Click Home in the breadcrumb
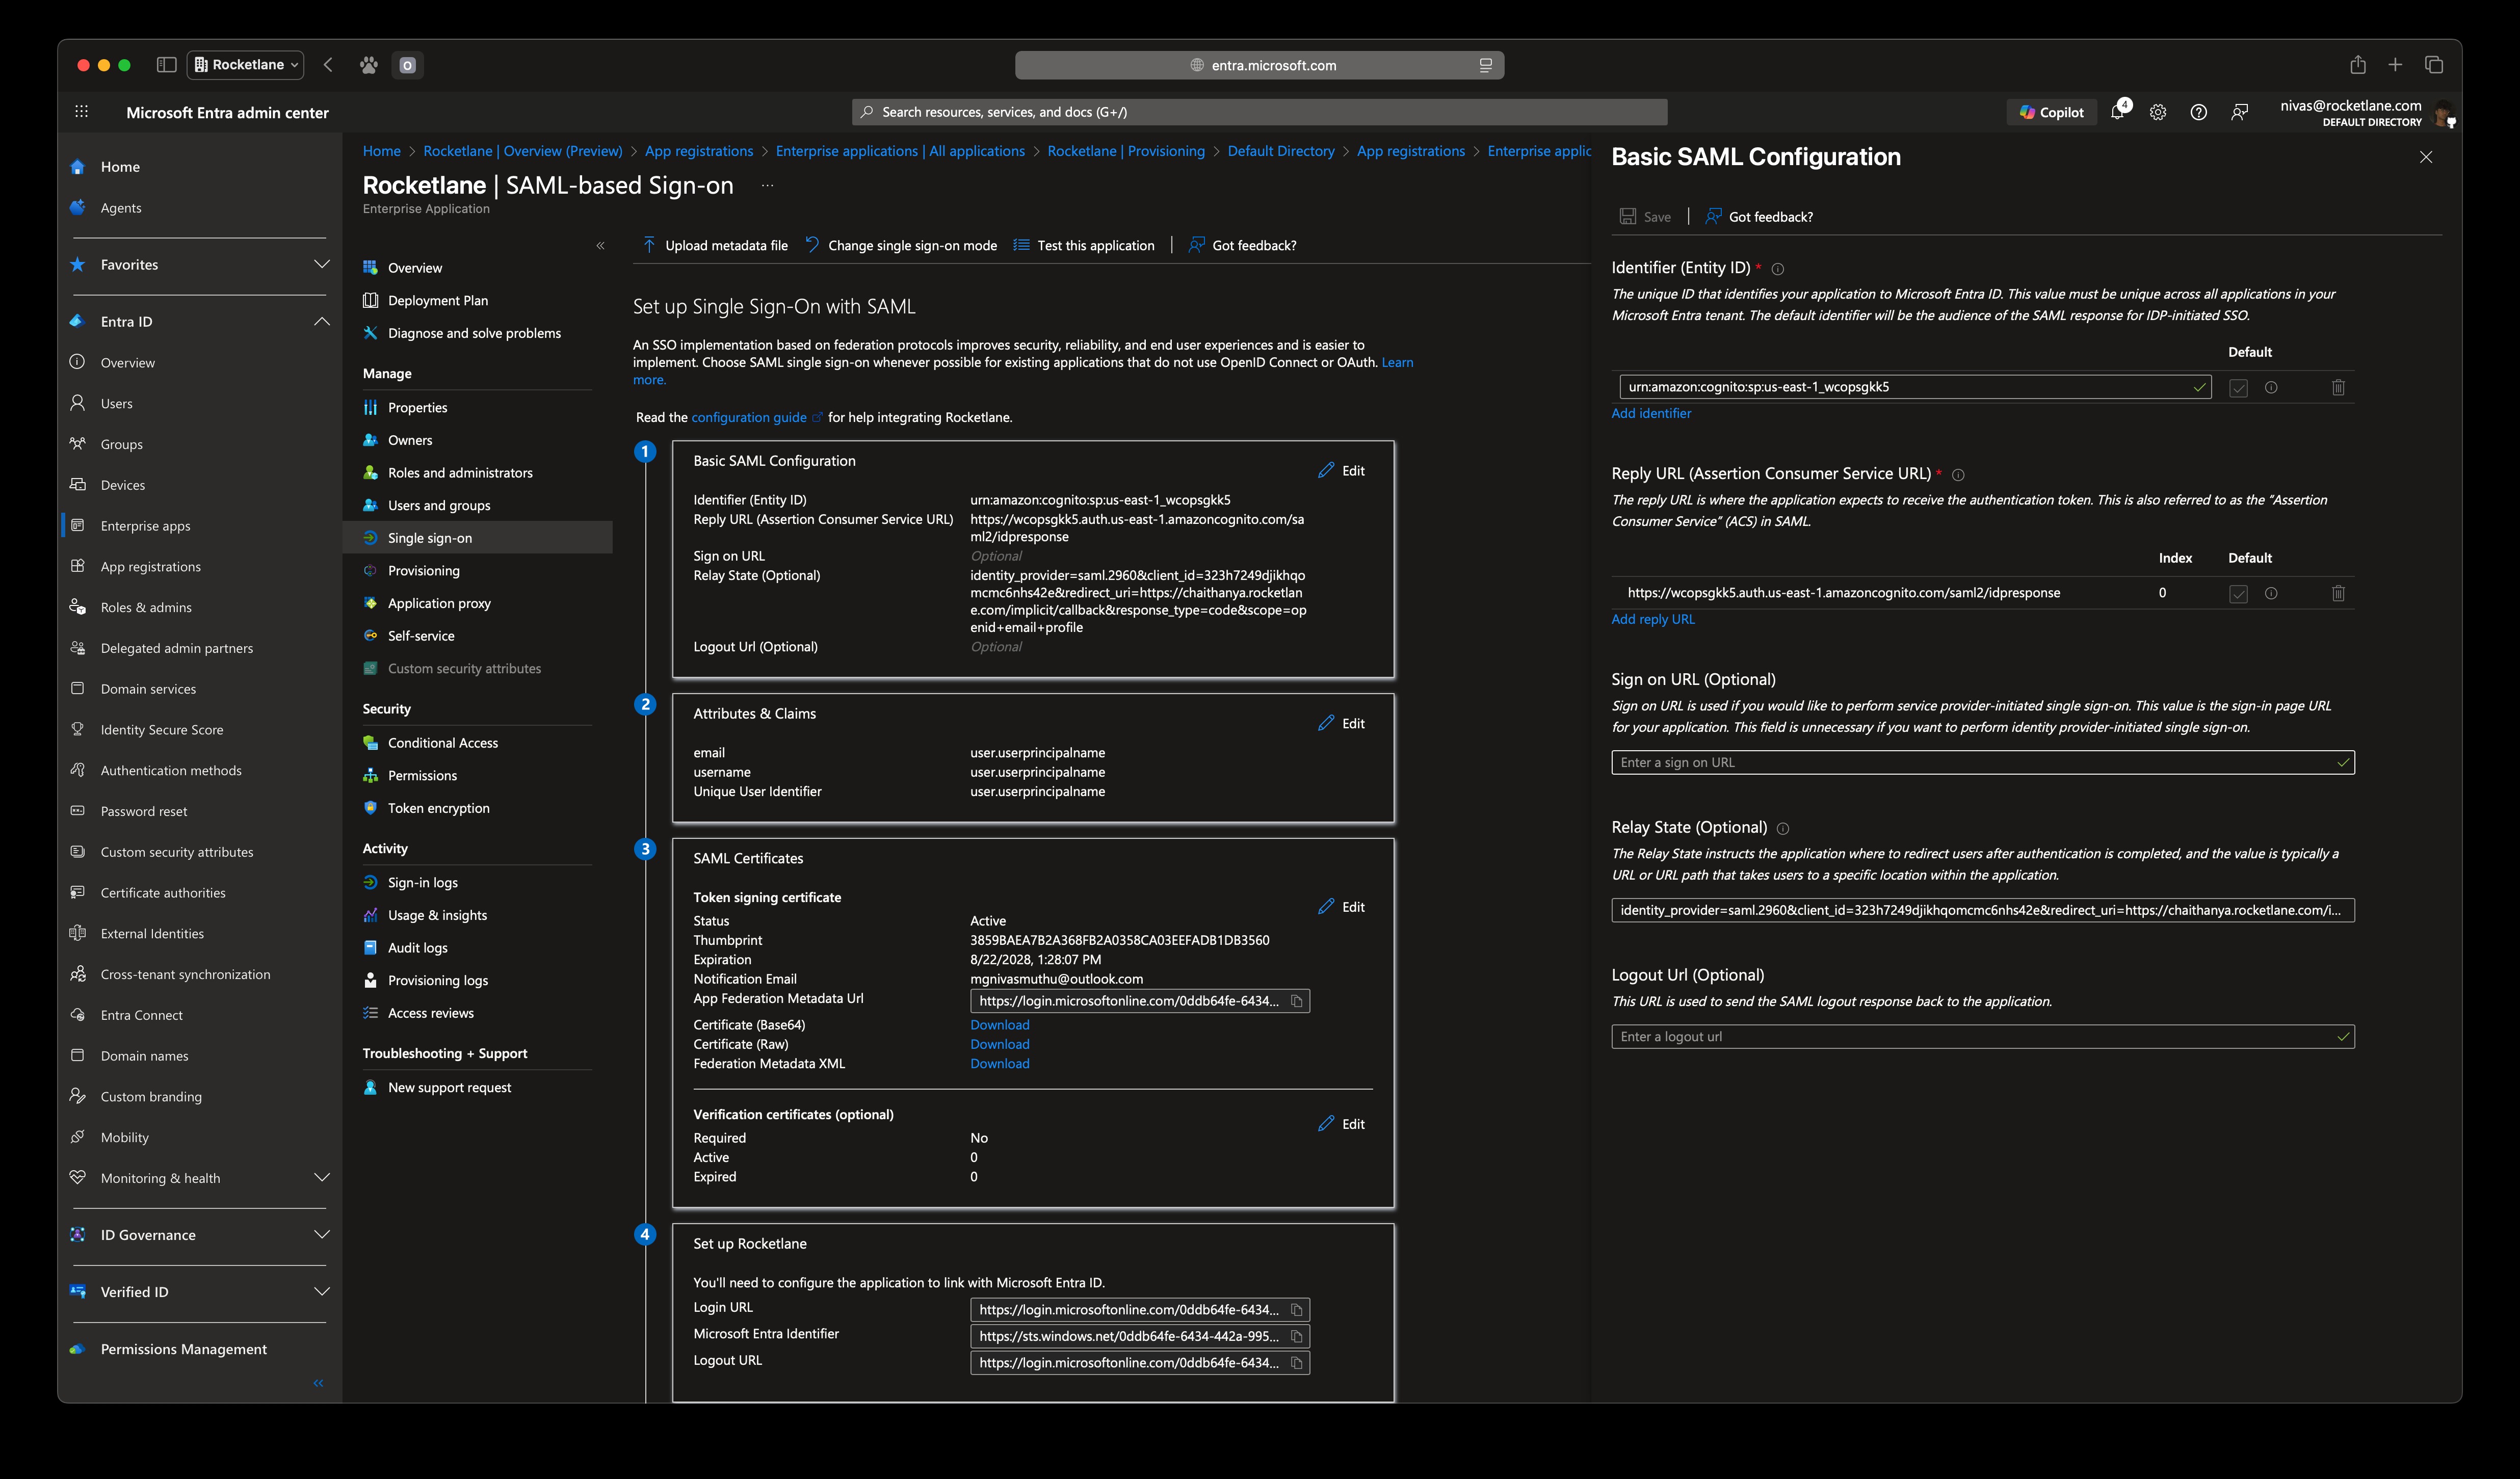The width and height of the screenshot is (2520, 1479). tap(381, 151)
